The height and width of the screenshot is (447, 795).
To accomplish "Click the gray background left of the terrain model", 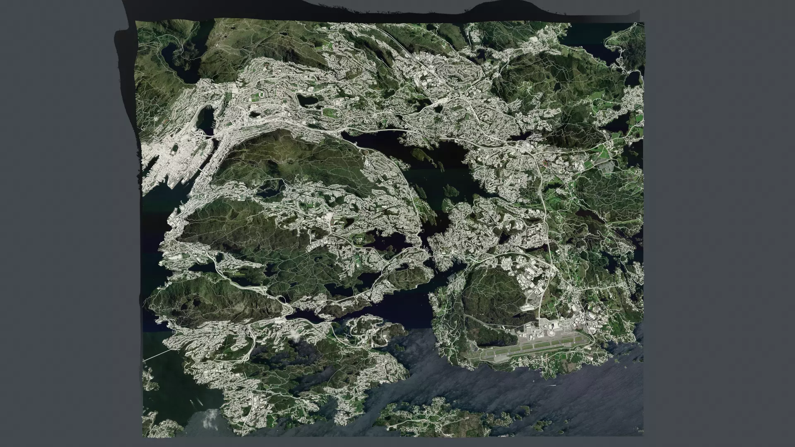I will point(62,223).
